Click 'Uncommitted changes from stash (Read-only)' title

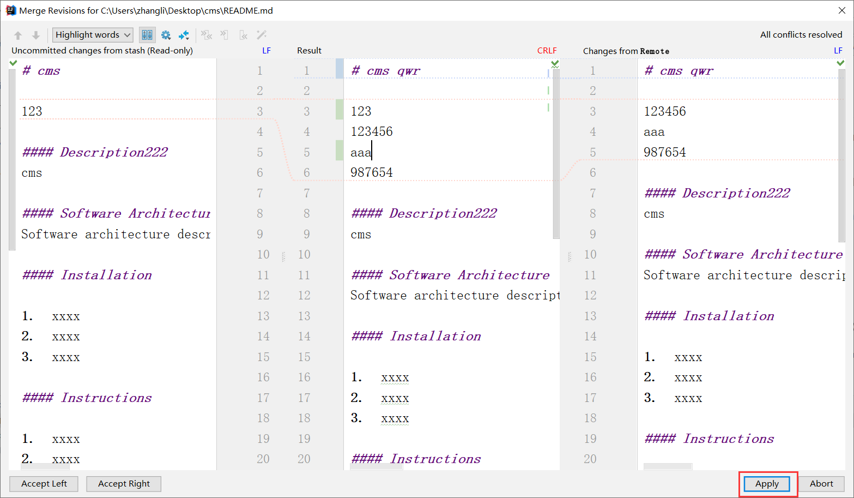102,50
